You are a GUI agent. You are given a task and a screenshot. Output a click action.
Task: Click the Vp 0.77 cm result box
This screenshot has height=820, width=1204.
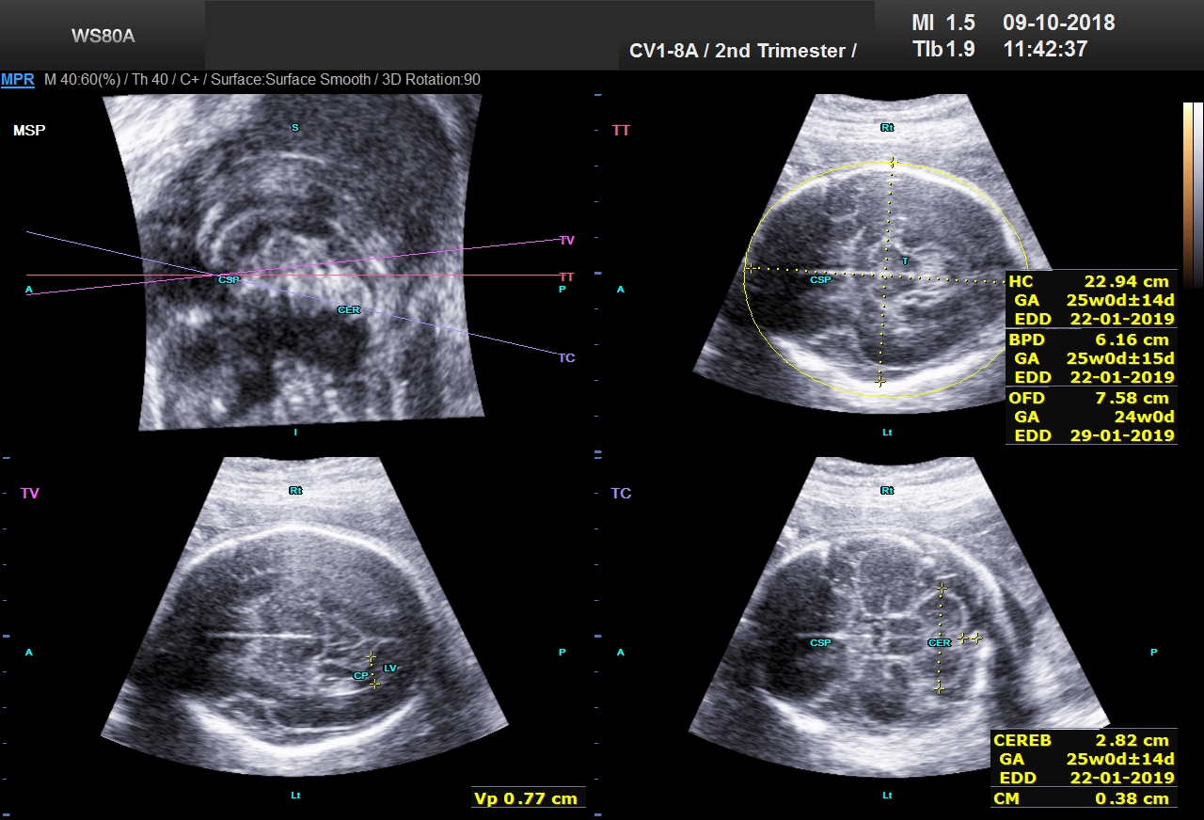click(x=528, y=798)
